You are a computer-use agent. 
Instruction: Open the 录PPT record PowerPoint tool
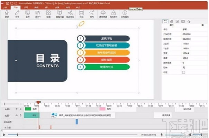38,14
